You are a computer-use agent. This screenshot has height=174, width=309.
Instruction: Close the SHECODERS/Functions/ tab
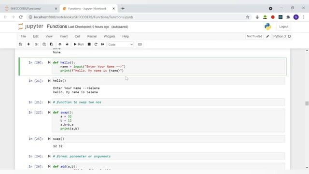click(56, 9)
